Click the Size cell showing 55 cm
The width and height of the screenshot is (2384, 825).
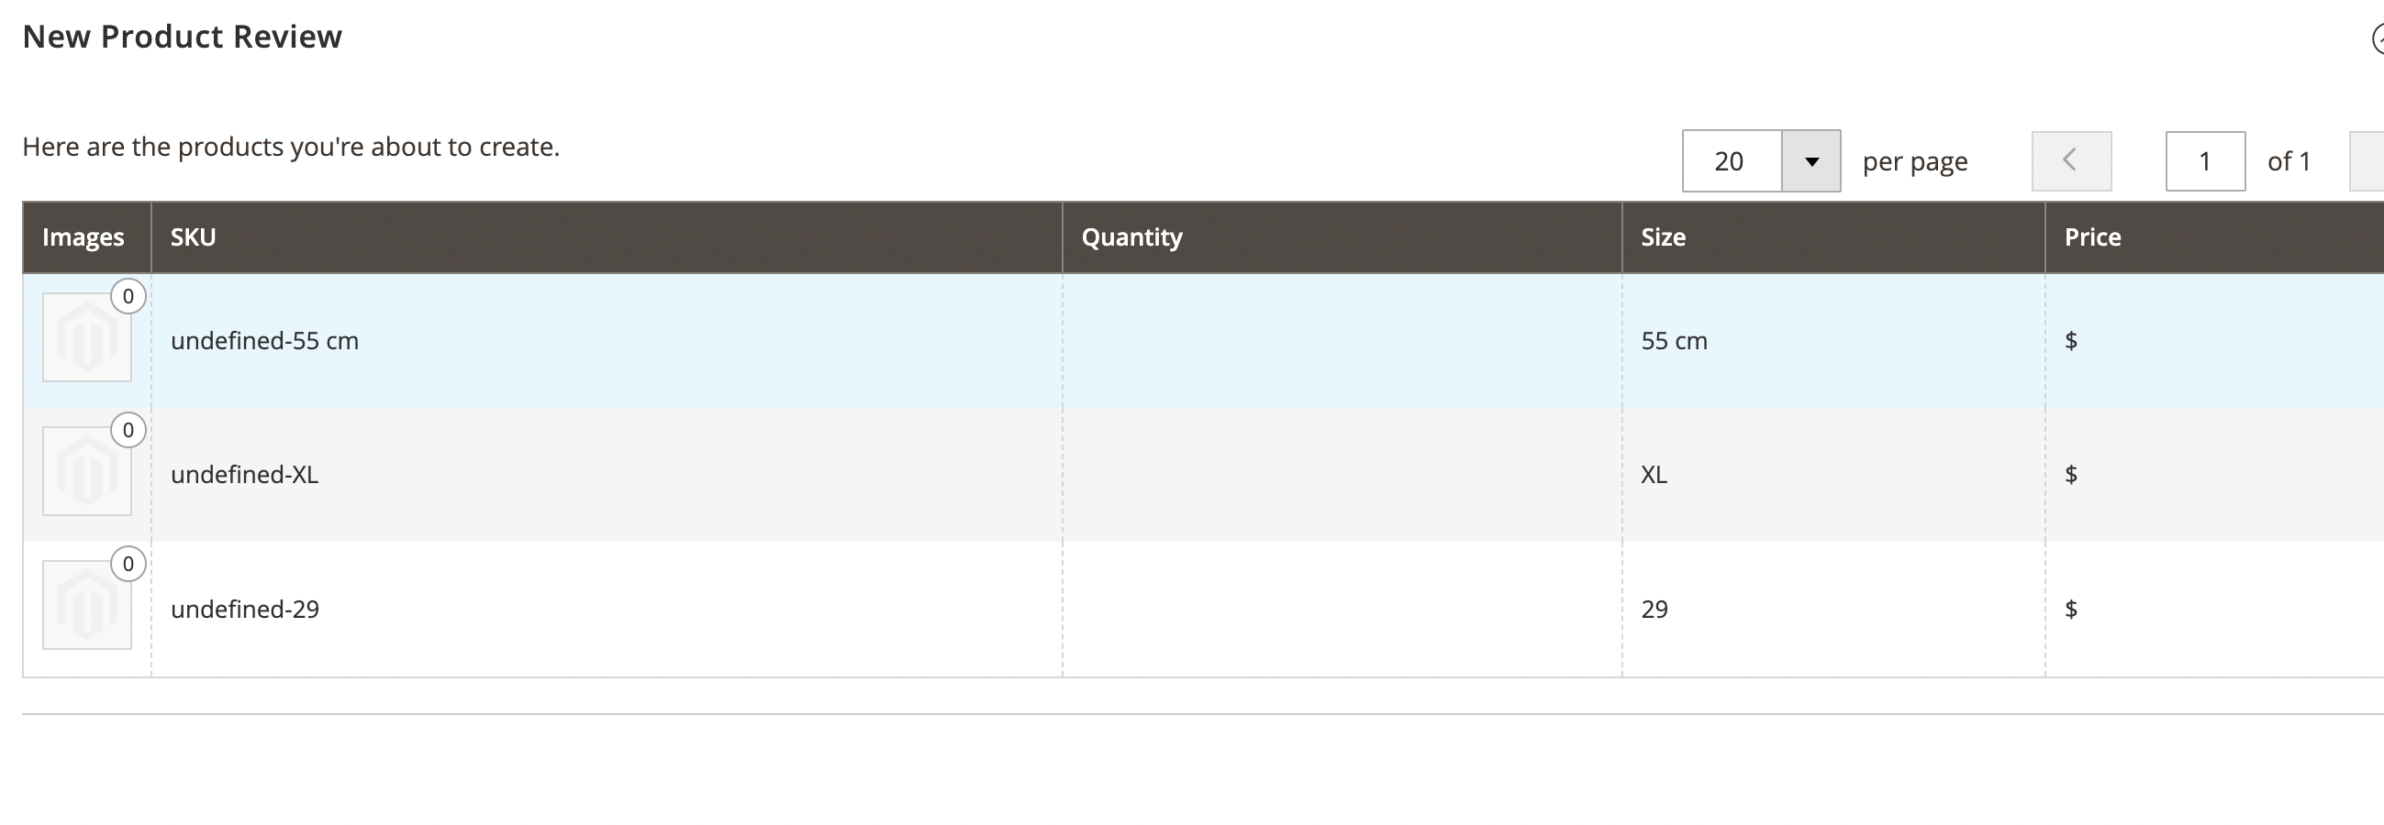pyautogui.click(x=1674, y=340)
